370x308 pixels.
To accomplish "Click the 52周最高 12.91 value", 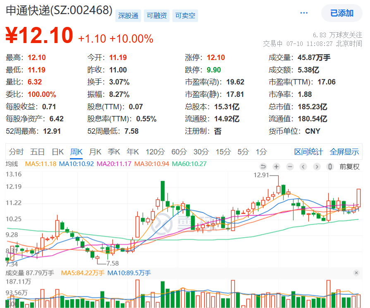I will pos(52,131).
